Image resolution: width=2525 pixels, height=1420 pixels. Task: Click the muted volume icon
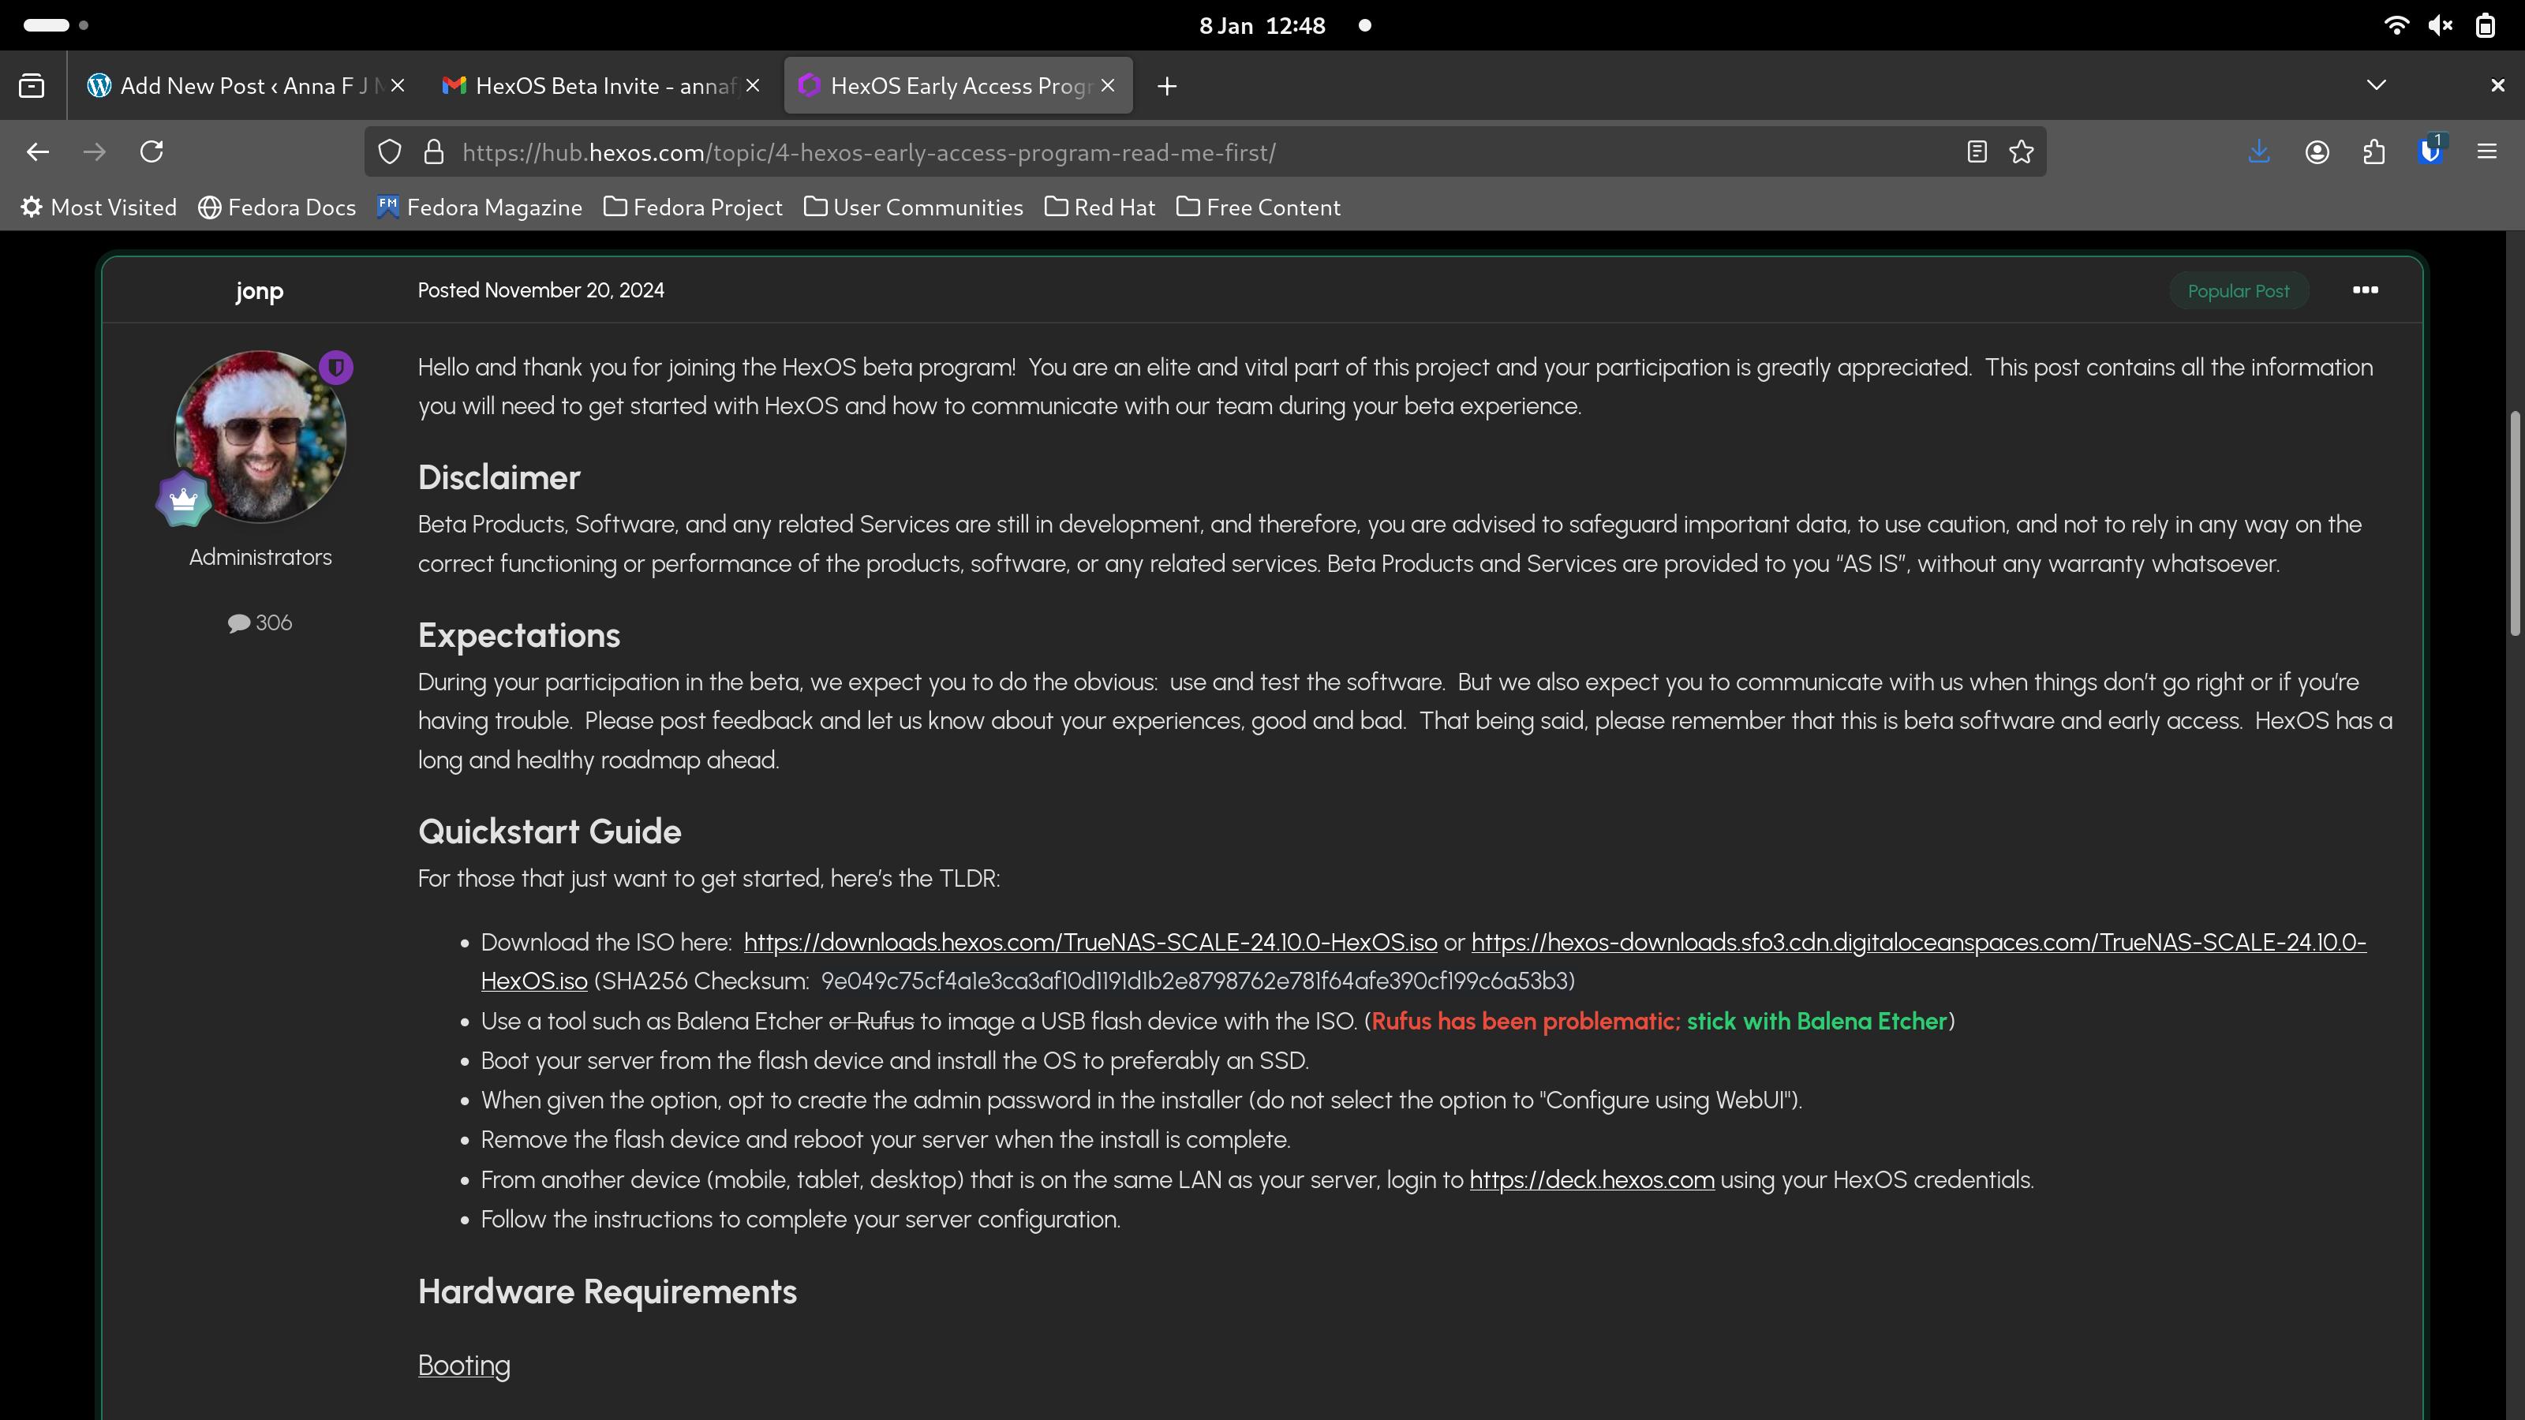tap(2441, 25)
